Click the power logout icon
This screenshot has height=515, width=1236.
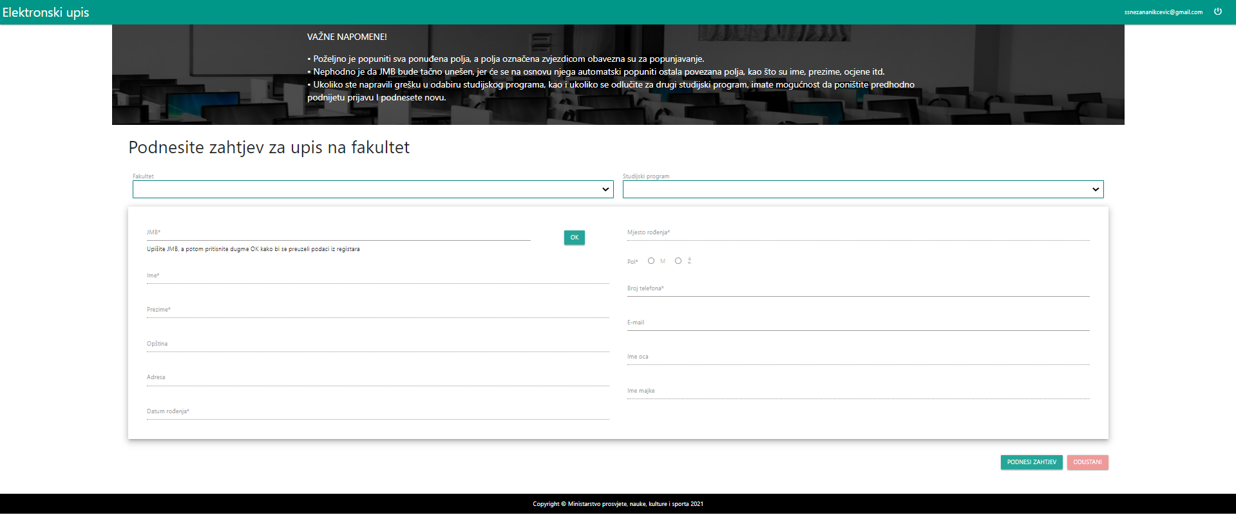(x=1217, y=12)
